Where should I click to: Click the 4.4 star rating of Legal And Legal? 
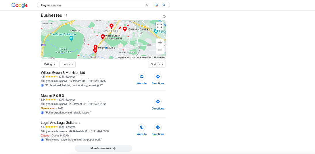coord(50,127)
